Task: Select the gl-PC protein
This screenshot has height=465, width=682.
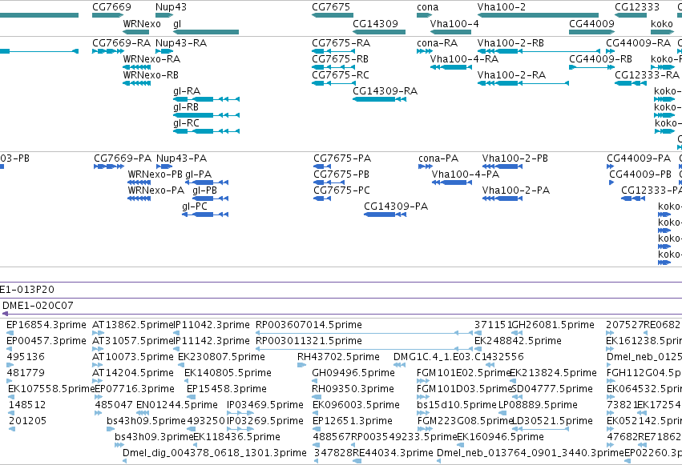Action: tap(205, 215)
